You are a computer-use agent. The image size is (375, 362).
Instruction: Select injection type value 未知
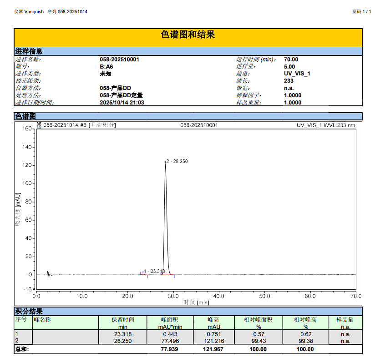click(x=106, y=74)
